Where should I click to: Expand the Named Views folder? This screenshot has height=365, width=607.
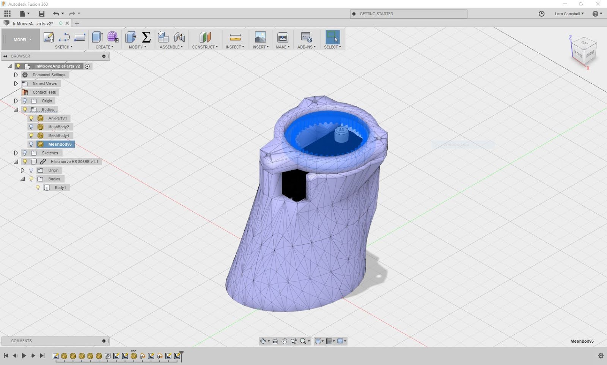16,83
